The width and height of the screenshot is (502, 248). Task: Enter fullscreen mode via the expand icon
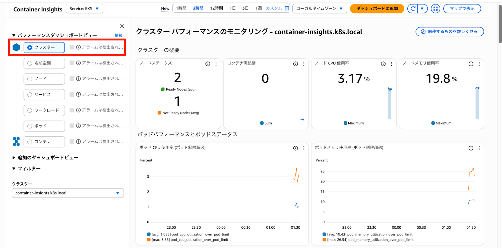(435, 9)
